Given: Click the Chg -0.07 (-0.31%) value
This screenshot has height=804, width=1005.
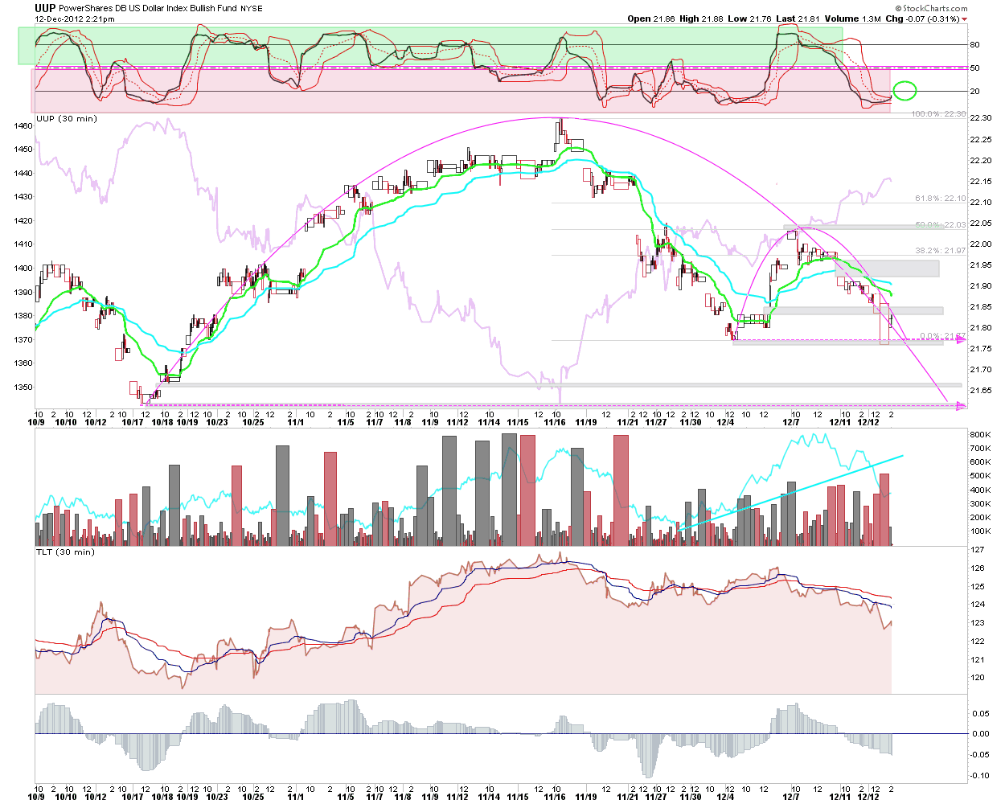Looking at the screenshot, I should pos(922,18).
